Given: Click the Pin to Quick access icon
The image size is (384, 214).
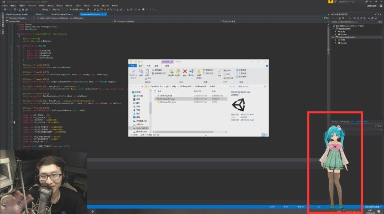Looking at the screenshot, I should pos(133,71).
